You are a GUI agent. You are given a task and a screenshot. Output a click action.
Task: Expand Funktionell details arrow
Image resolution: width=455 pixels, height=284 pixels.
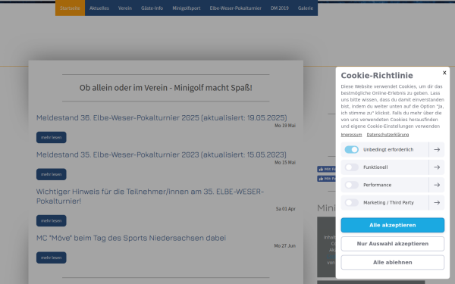437,167
